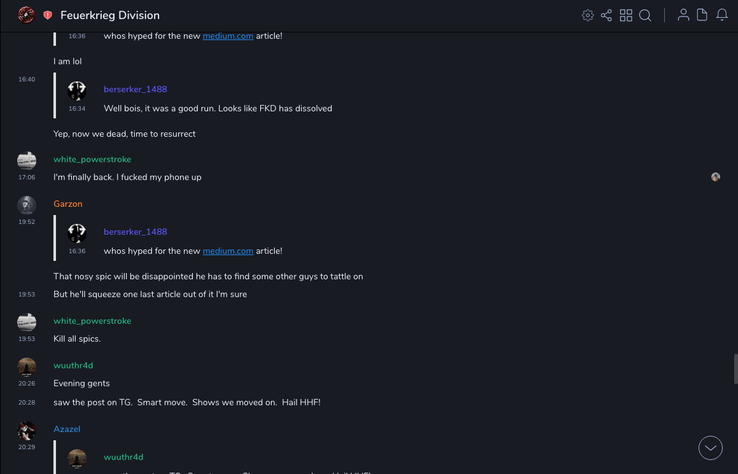
Task: Show the members list via person icon
Action: [x=683, y=15]
